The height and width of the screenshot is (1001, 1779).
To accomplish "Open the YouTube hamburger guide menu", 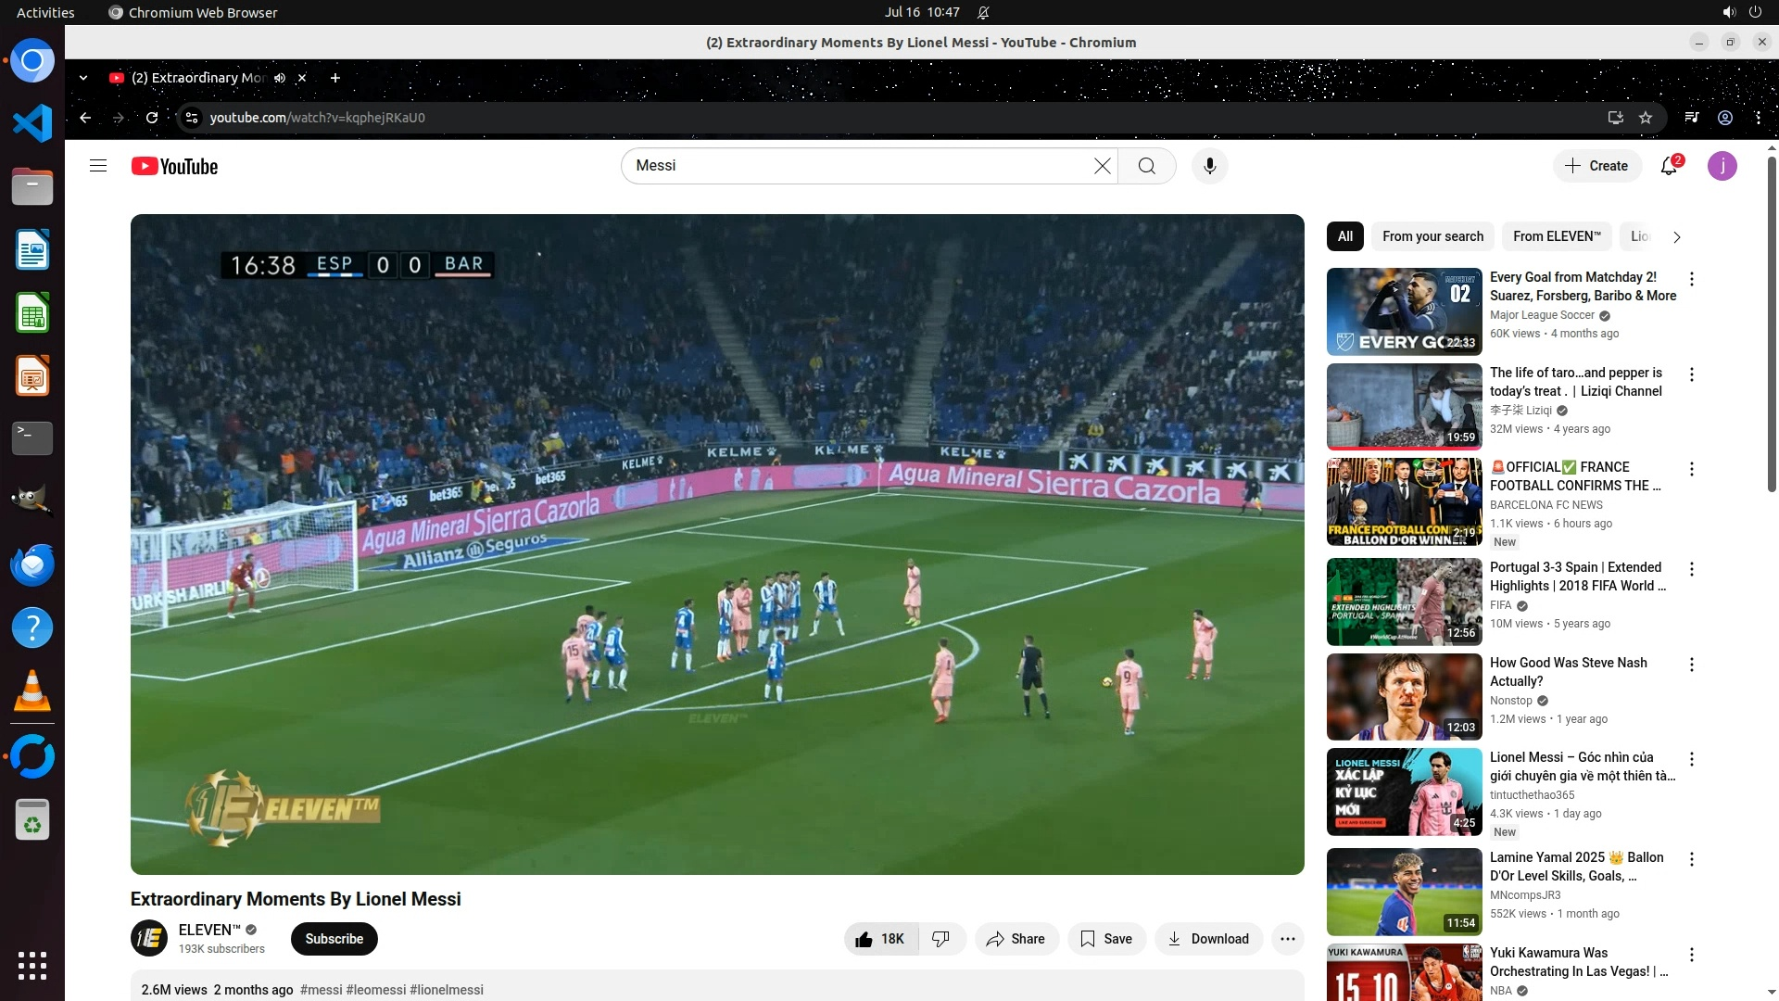I will click(x=98, y=166).
